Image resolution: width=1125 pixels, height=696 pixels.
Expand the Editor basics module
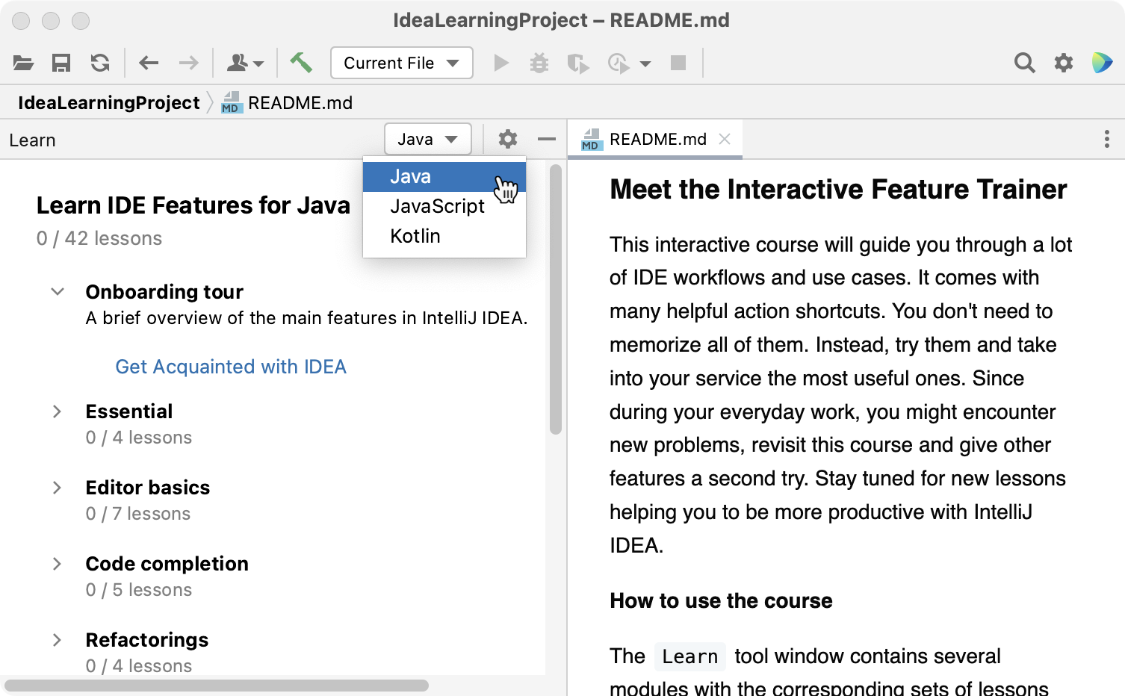[58, 488]
